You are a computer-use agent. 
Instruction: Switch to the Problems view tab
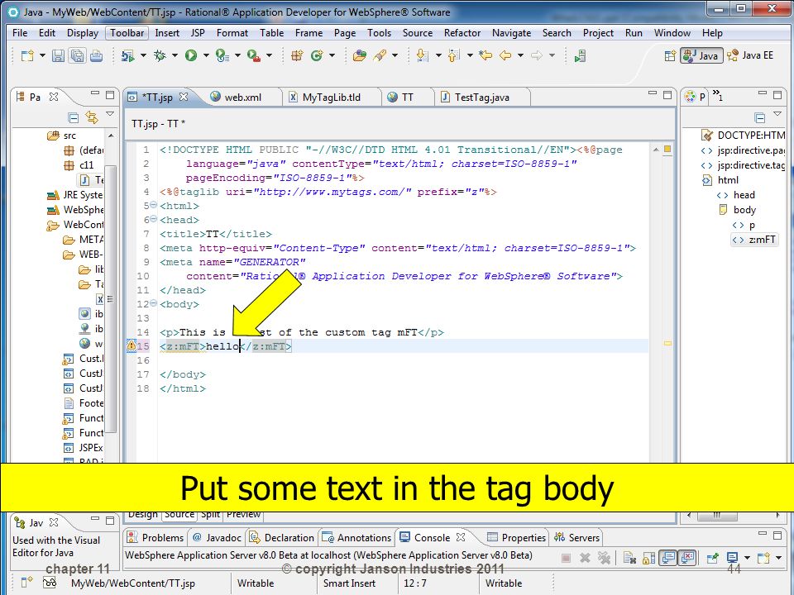tap(155, 537)
